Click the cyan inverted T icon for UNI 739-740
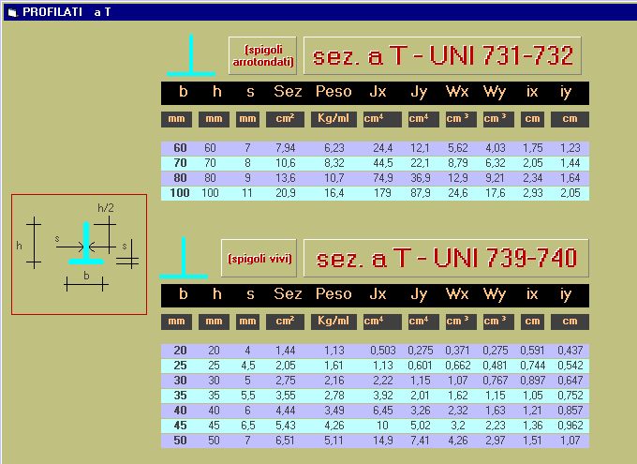 tap(184, 259)
